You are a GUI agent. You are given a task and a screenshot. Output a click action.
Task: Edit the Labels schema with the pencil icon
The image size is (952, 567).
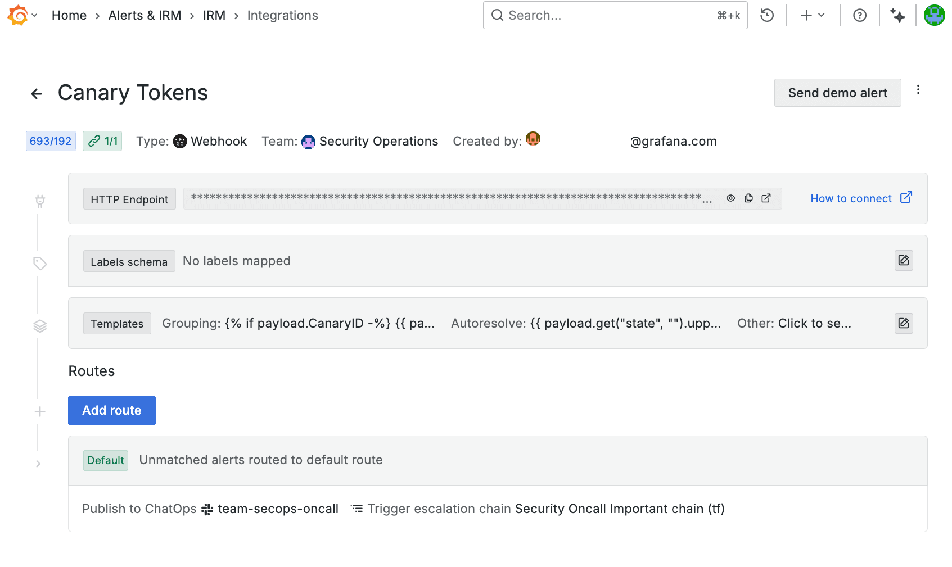(x=904, y=260)
